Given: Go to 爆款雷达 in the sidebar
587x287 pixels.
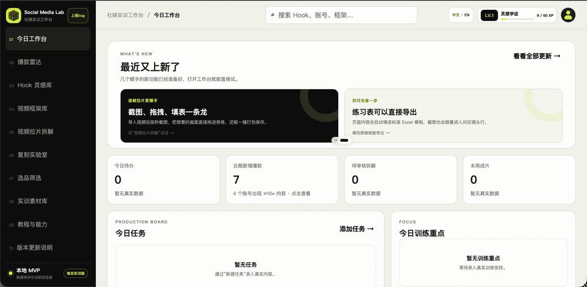Looking at the screenshot, I should click(48, 62).
